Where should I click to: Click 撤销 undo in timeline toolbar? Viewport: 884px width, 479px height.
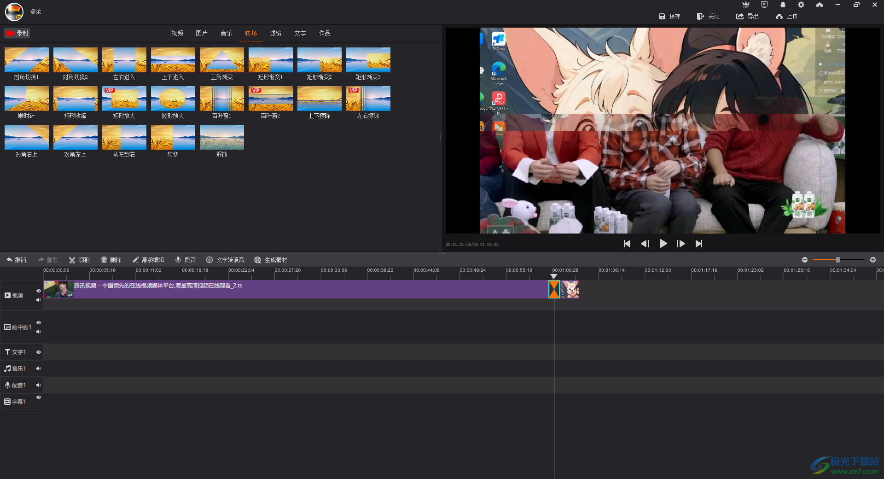(16, 260)
